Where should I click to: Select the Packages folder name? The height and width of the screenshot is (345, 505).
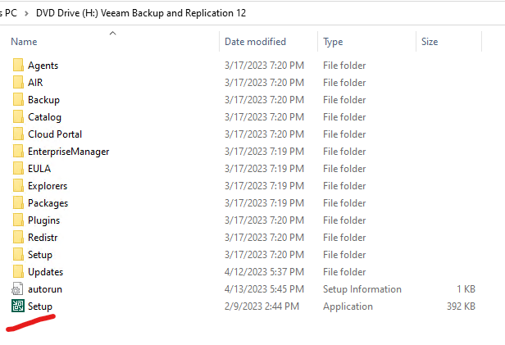(48, 203)
